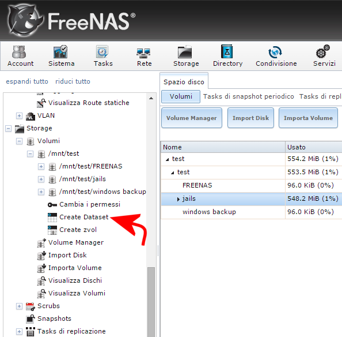Switch to the Volumi sub-tab
Screen dimensions: 342x337
coord(181,96)
